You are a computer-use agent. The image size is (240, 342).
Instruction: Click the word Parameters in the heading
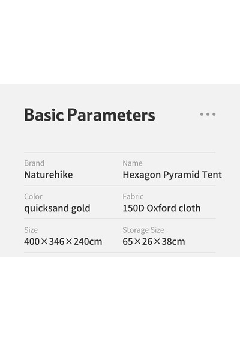point(111,115)
